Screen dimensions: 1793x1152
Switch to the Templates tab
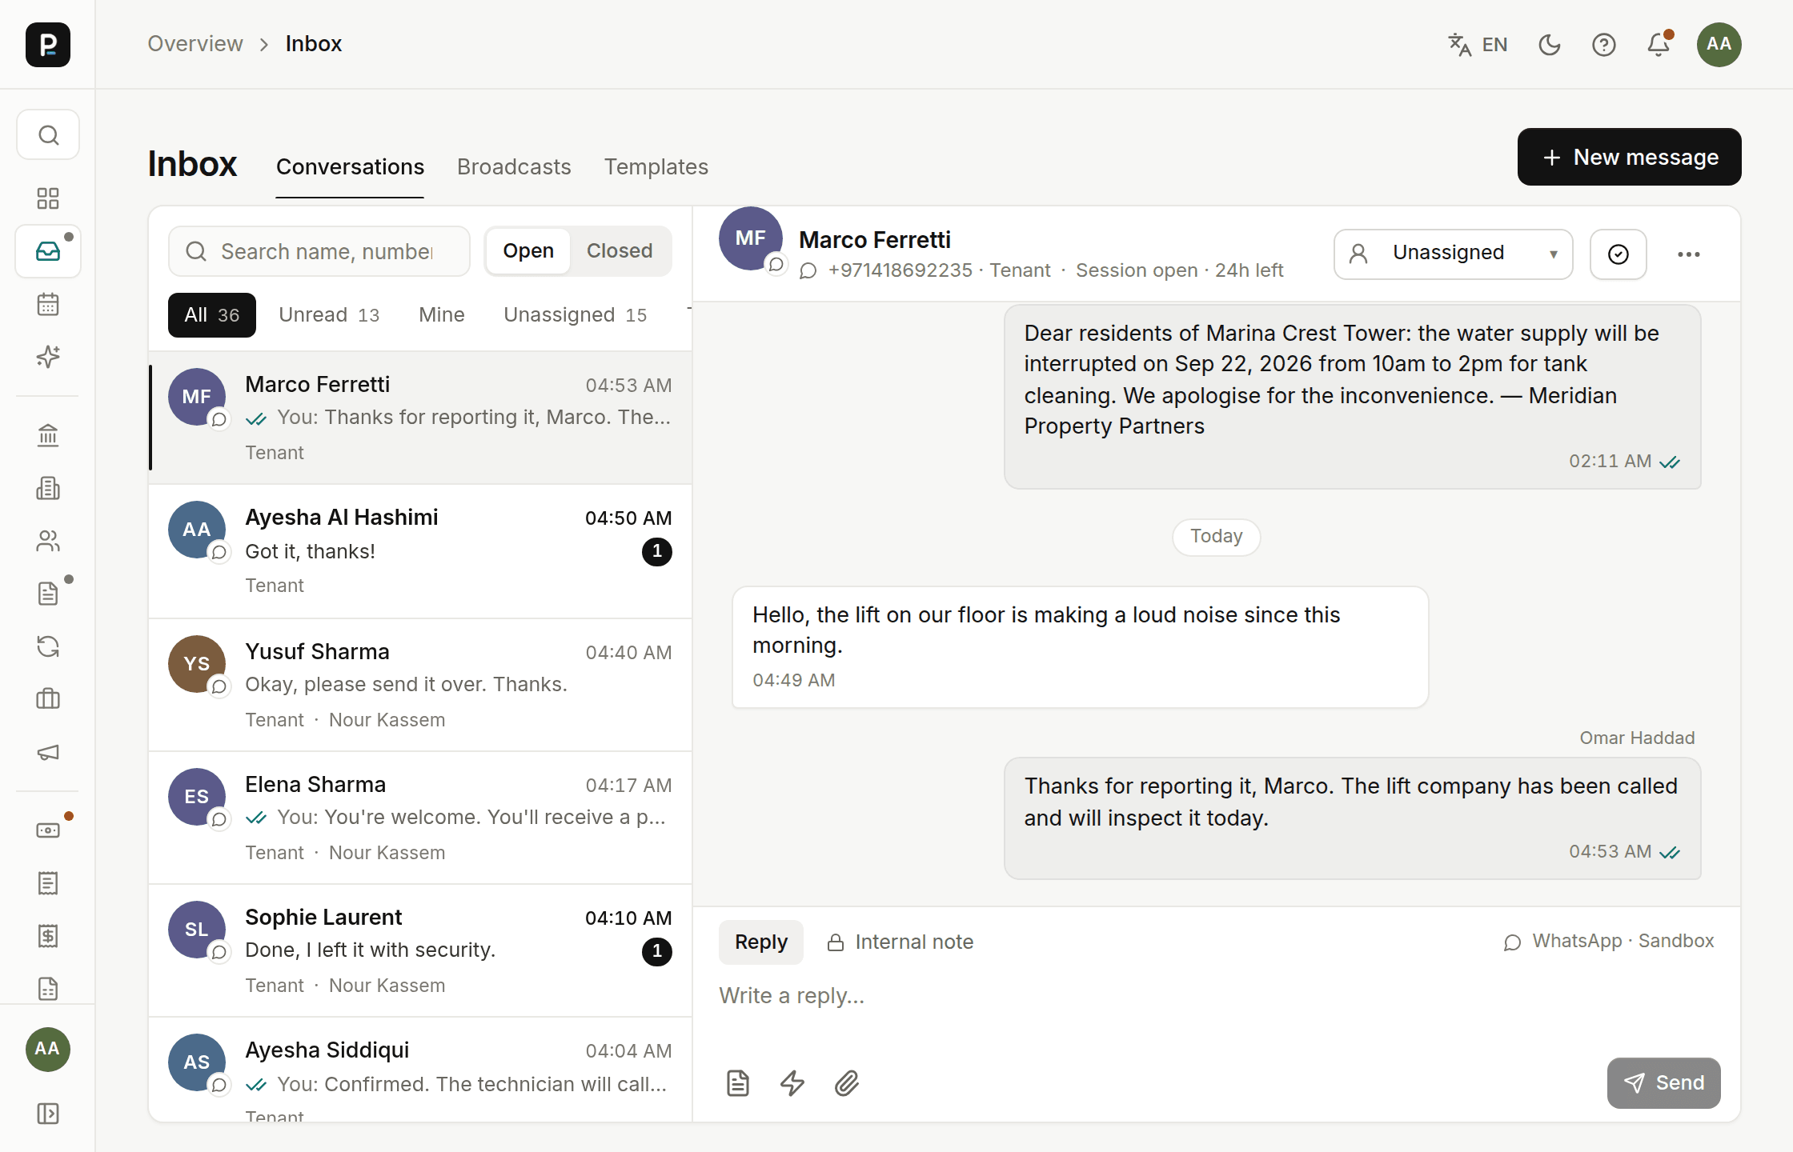tap(656, 167)
